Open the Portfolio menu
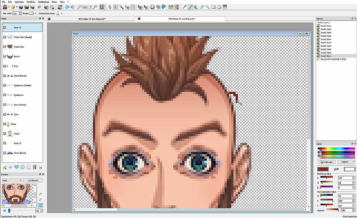Screen dimensions: 357x218 [31, 2]
